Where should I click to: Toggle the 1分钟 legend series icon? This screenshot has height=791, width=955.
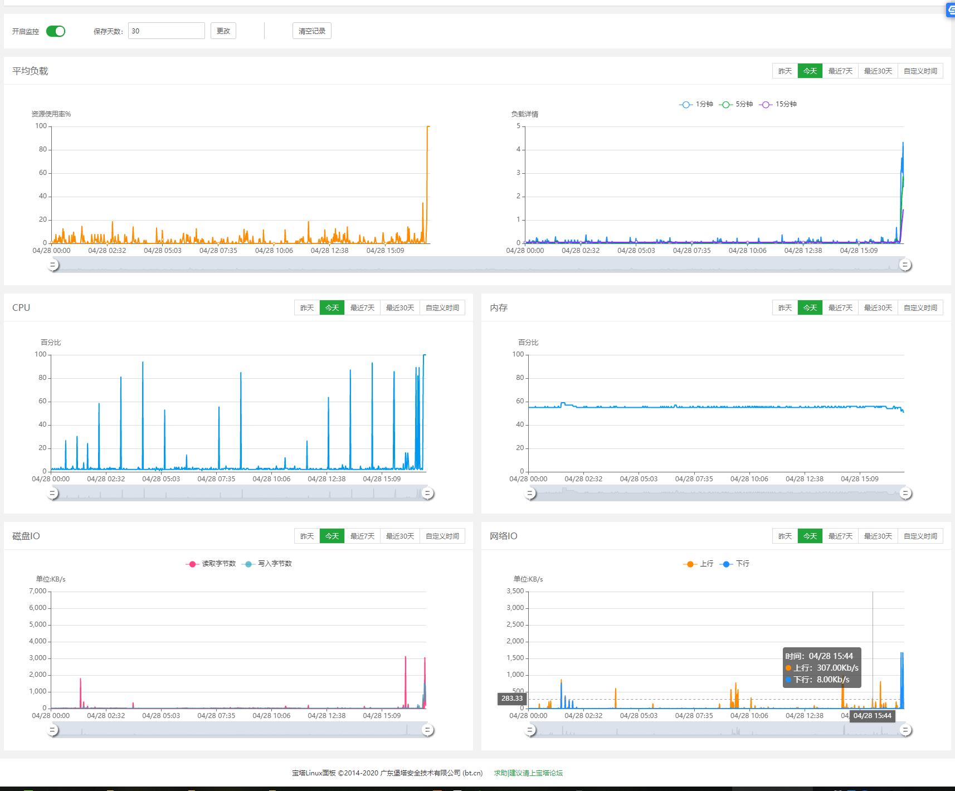[686, 105]
